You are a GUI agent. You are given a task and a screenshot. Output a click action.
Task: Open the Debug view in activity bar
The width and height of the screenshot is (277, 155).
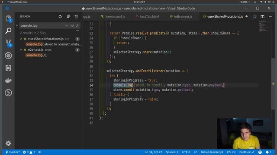[8, 56]
